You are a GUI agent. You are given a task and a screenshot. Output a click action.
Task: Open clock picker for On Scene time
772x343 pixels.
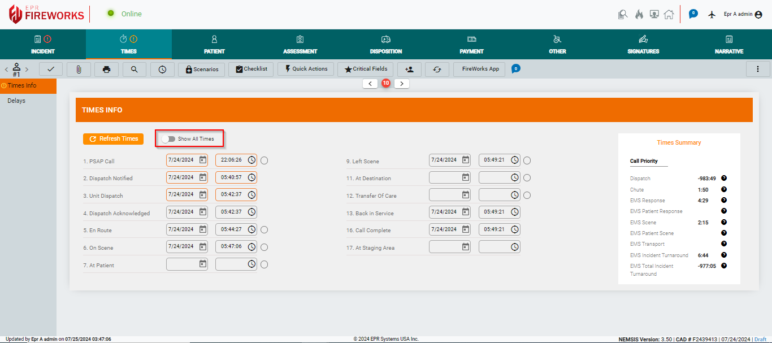251,247
